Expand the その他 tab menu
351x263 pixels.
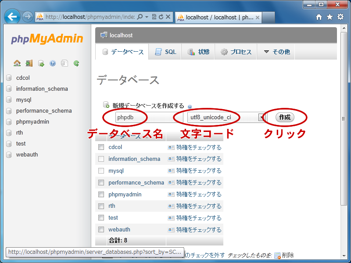(x=276, y=52)
